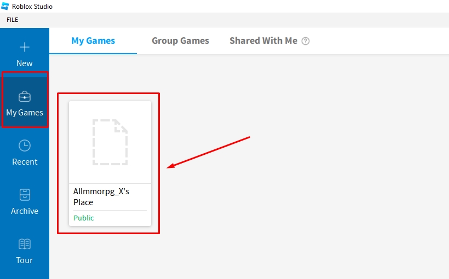Click the help question mark icon

click(306, 41)
